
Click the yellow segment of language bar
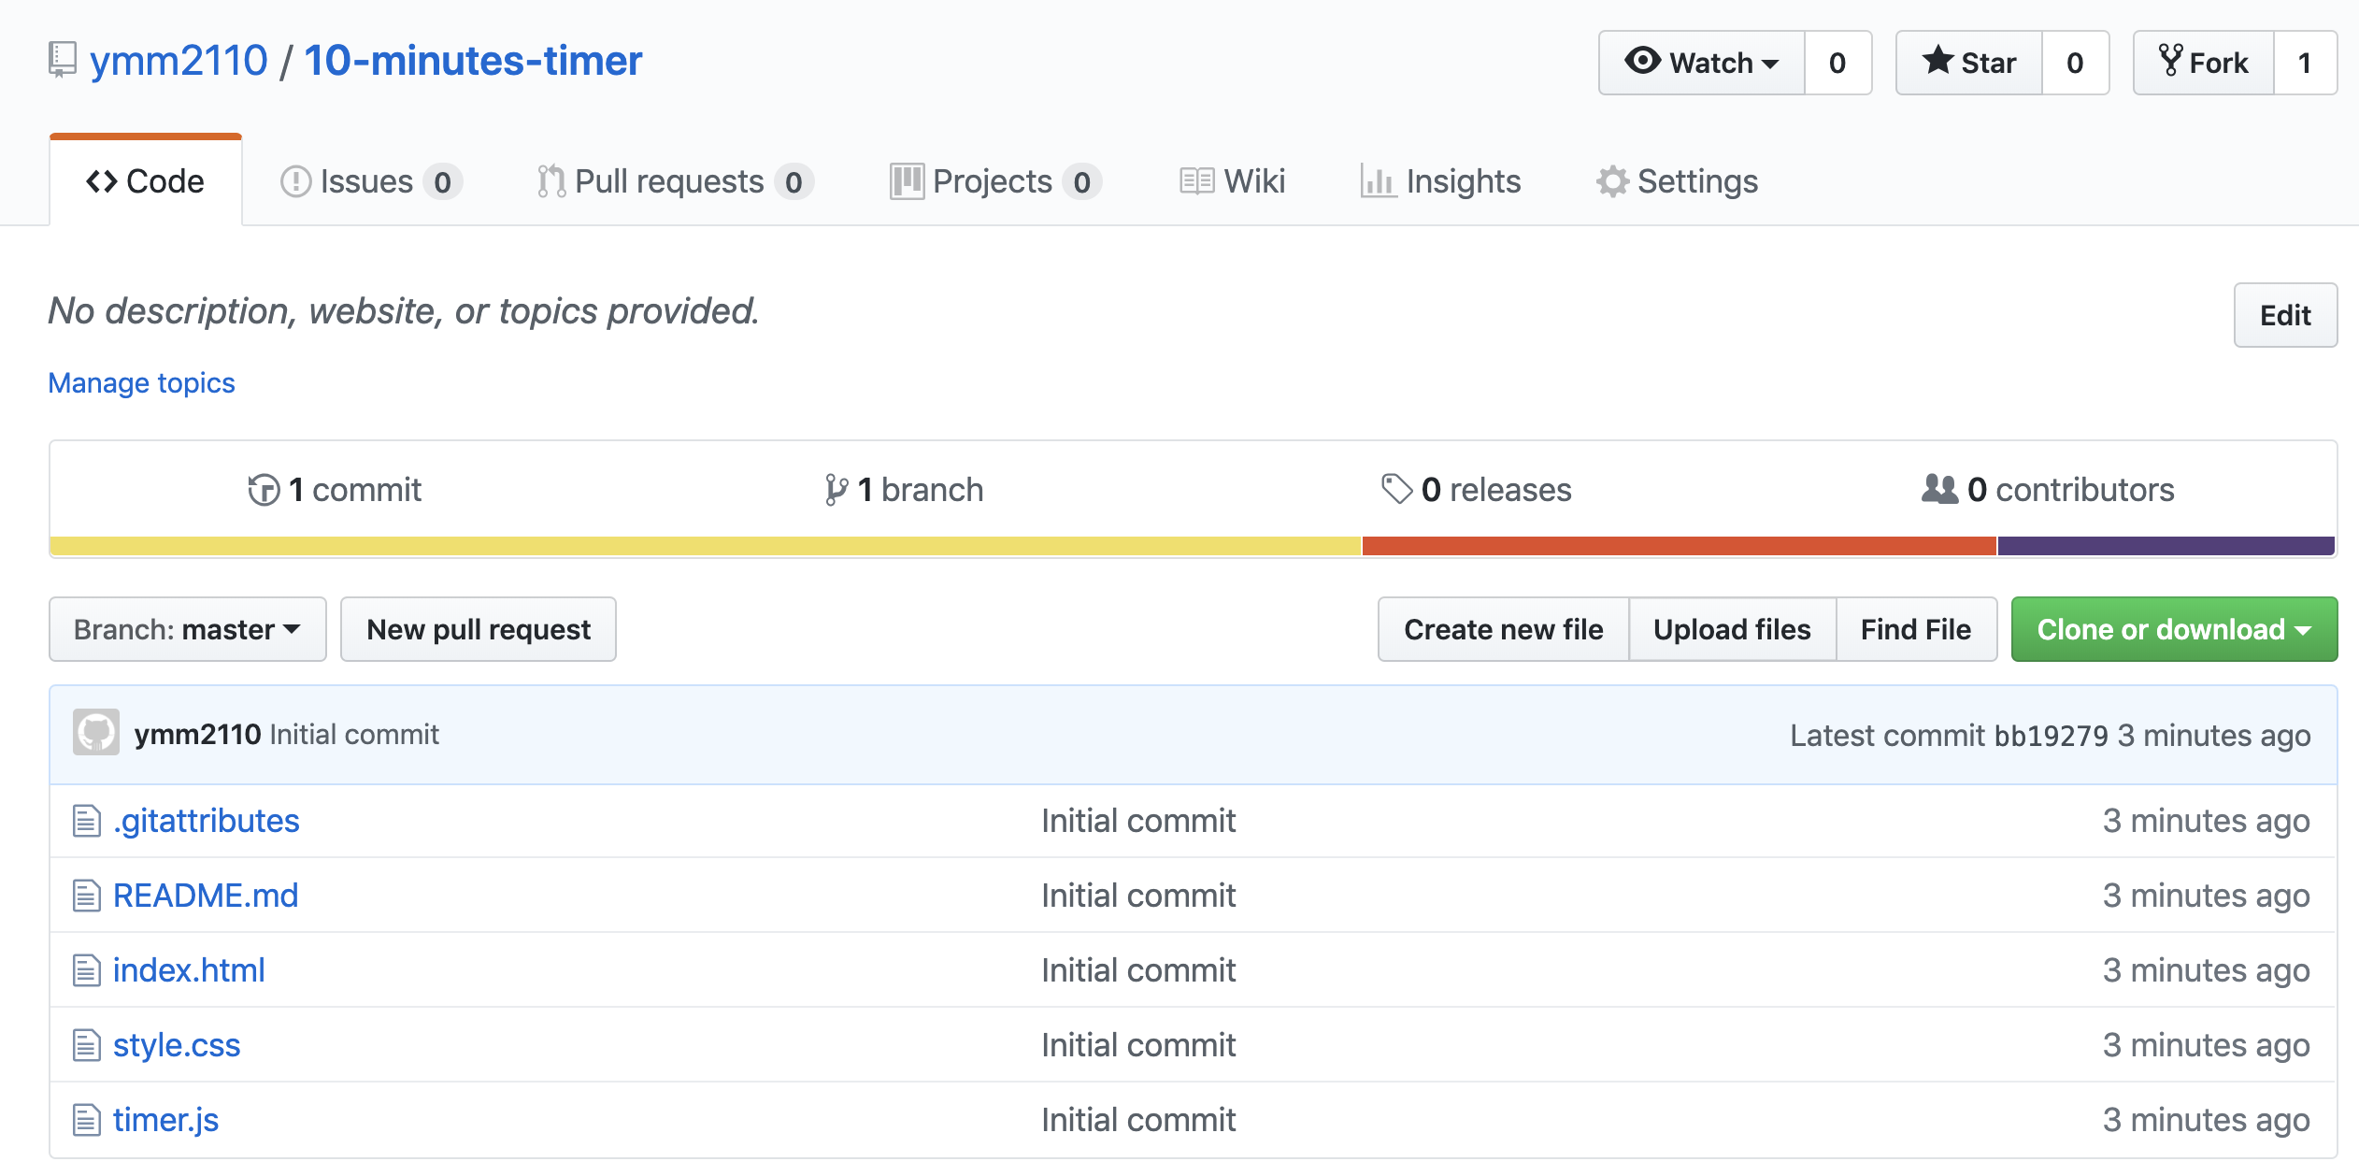[706, 546]
